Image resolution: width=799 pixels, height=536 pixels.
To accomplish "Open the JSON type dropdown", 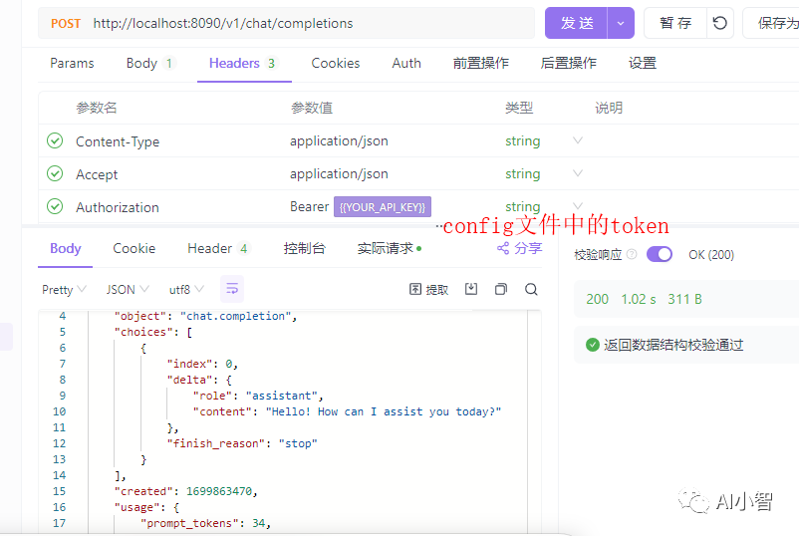I will [x=128, y=289].
